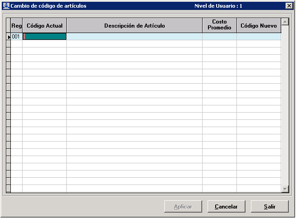
Task: Click the vertical scrollbar track of the grid
Action: (285, 104)
